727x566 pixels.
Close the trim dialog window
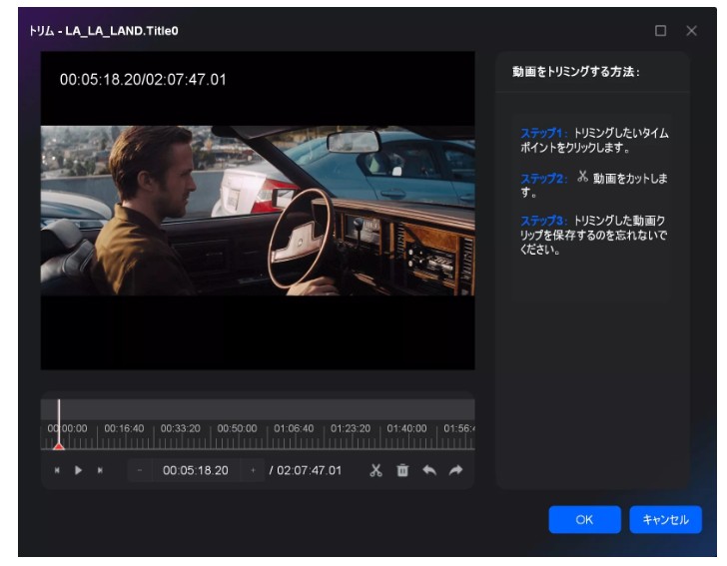click(691, 31)
